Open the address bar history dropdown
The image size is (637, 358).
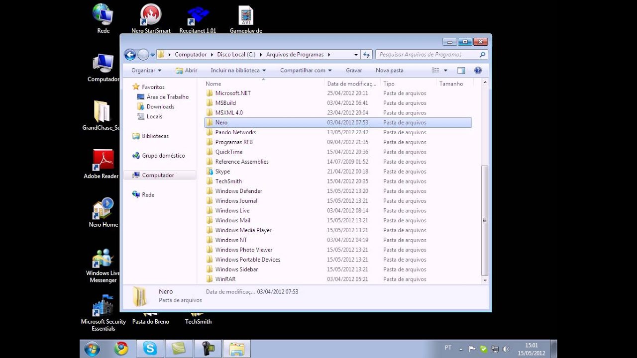pyautogui.click(x=356, y=55)
